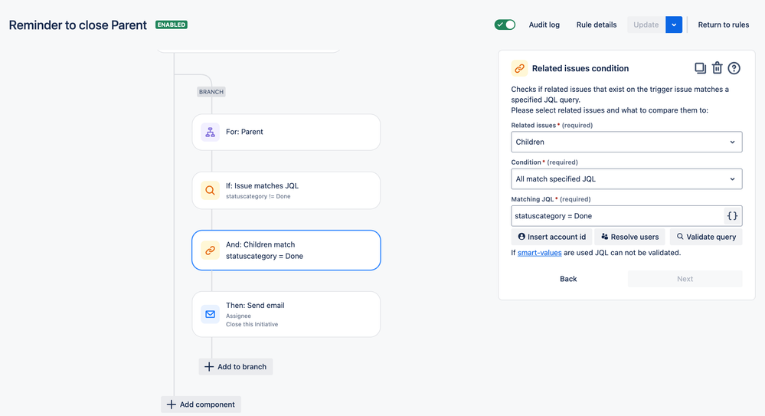Image resolution: width=765 pixels, height=416 pixels.
Task: Open the smart-values link
Action: pyautogui.click(x=539, y=253)
